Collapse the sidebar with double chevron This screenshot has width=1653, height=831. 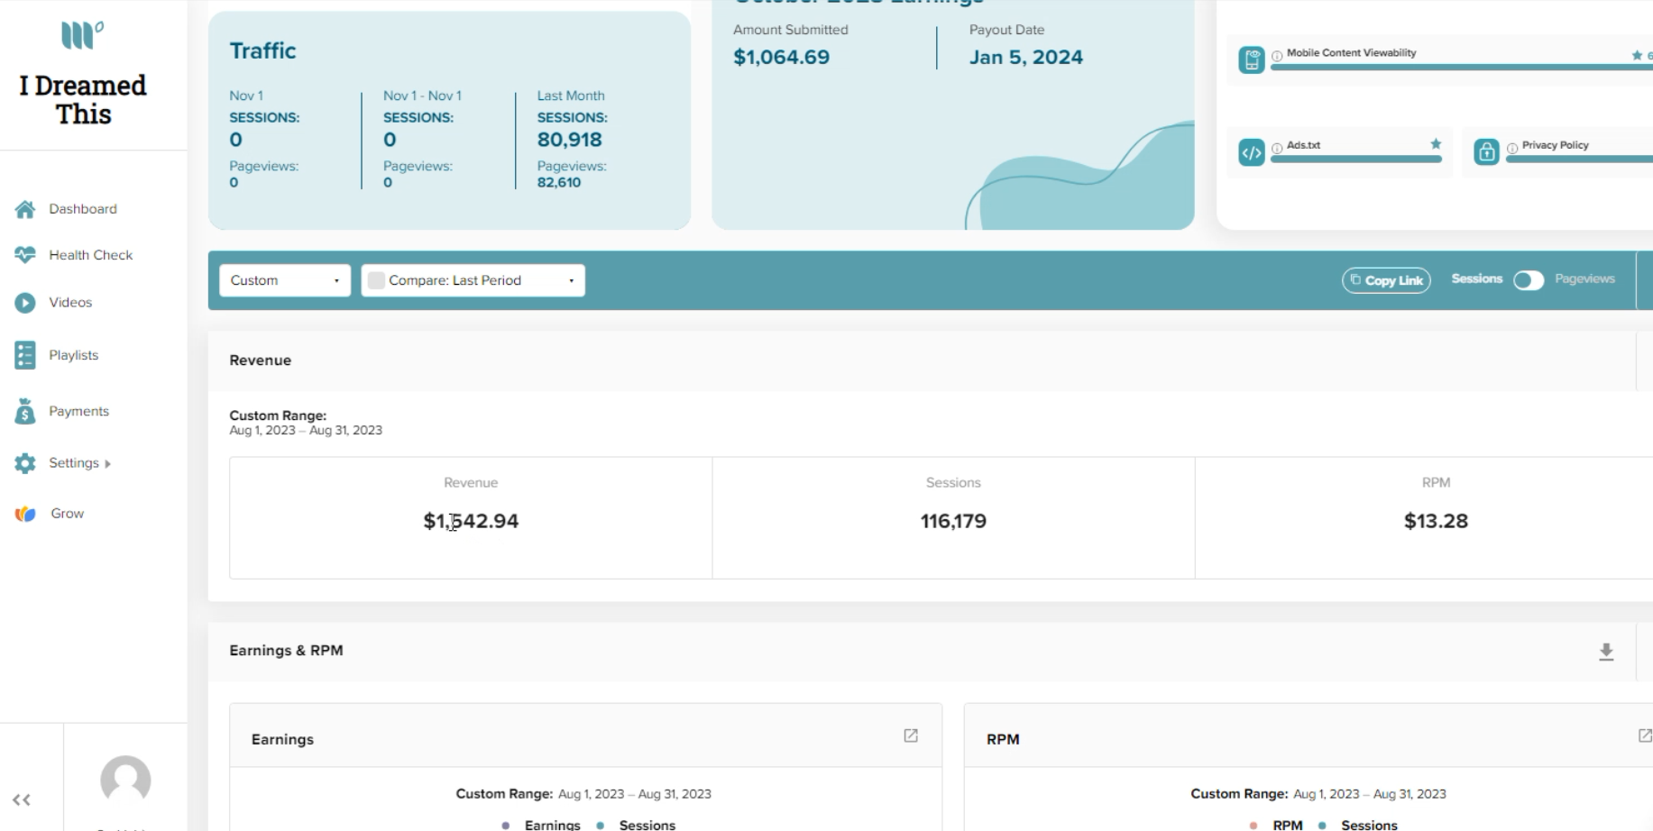tap(22, 799)
